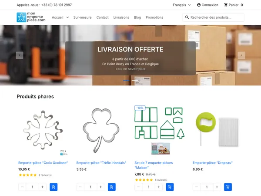Add Trèfle Irlandais to cart

pyautogui.click(x=112, y=187)
